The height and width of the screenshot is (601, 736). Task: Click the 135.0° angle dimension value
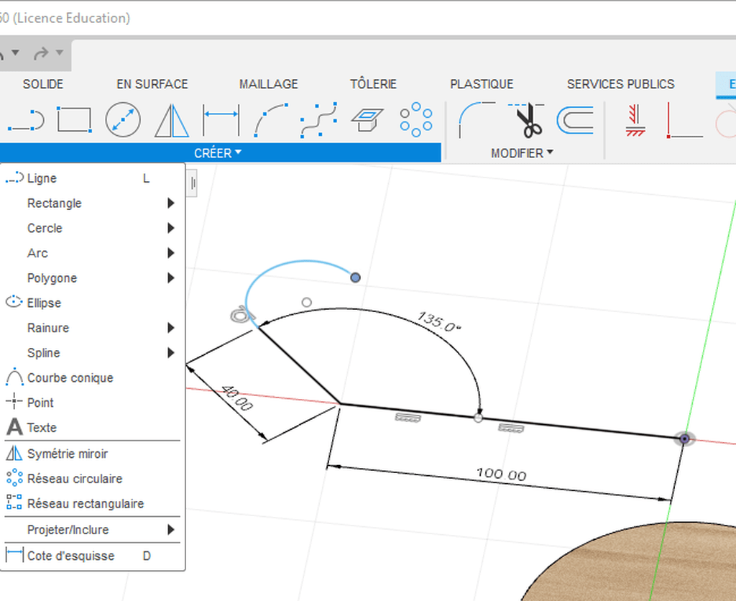pyautogui.click(x=439, y=321)
